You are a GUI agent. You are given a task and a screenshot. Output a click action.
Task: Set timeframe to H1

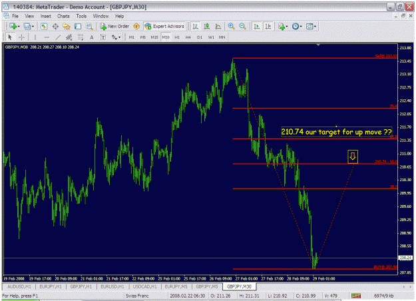[177, 37]
